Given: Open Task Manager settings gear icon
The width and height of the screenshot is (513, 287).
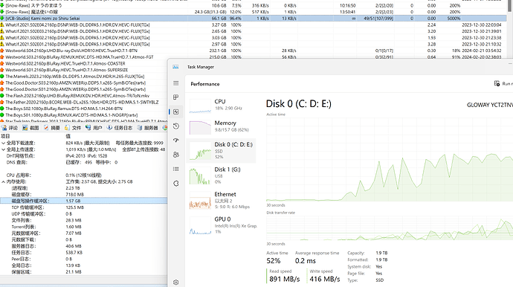Looking at the screenshot, I should point(176,282).
